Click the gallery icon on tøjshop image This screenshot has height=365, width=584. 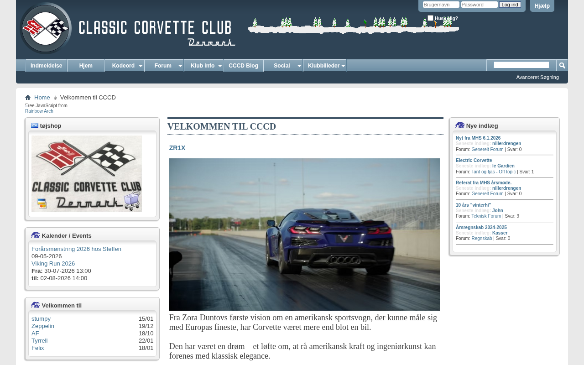tap(42, 203)
